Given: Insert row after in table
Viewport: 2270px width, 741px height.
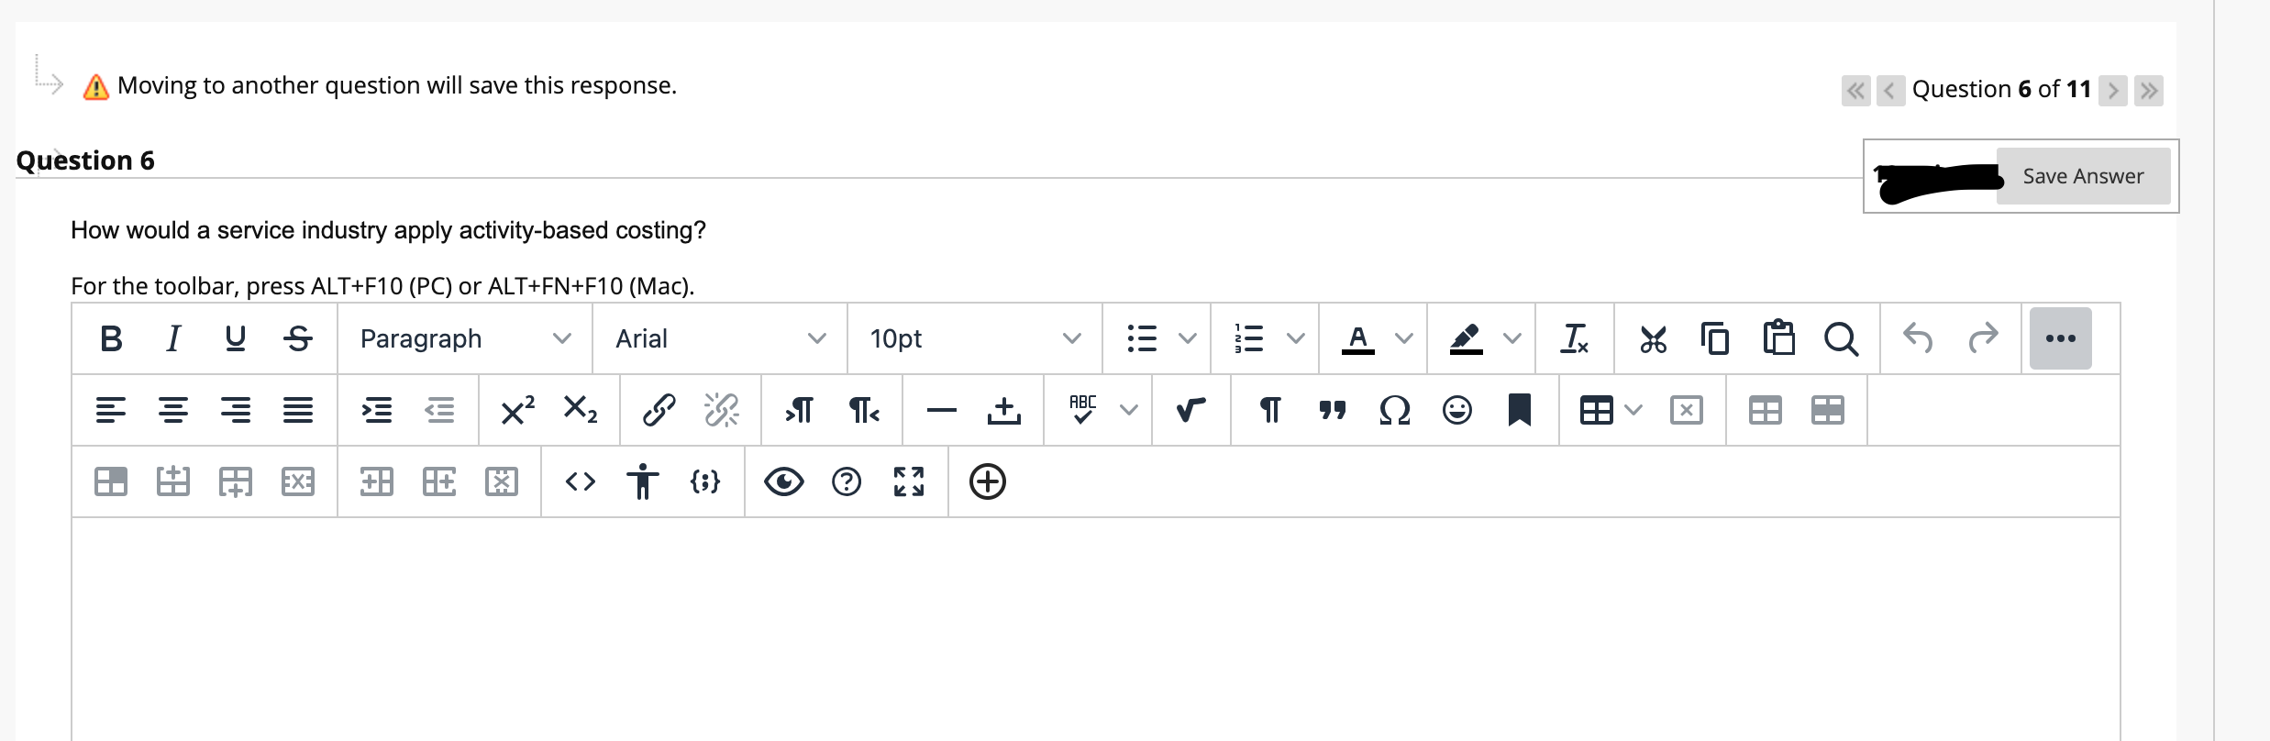Looking at the screenshot, I should pyautogui.click(x=236, y=481).
